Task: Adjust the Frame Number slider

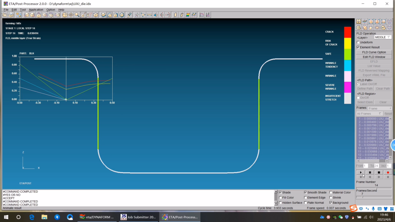Action: pyautogui.click(x=374, y=188)
